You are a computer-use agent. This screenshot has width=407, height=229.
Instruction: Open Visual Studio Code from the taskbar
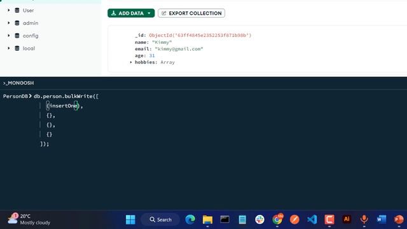pos(312,219)
